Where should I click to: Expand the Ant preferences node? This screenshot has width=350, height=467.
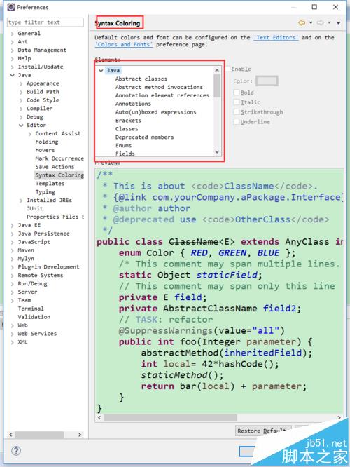click(12, 42)
